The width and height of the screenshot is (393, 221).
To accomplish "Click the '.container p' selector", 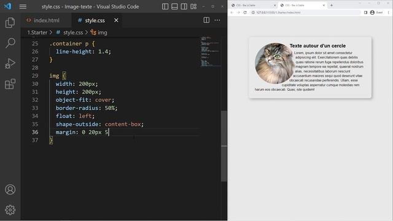I will [x=69, y=44].
